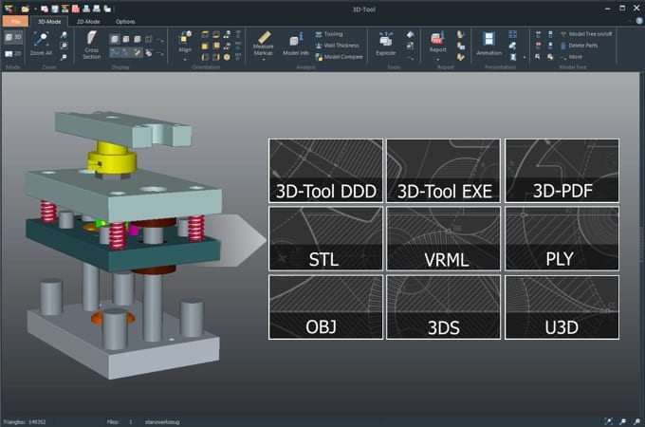Click the Triangles count in the status bar
The width and height of the screenshot is (645, 427).
(x=25, y=422)
